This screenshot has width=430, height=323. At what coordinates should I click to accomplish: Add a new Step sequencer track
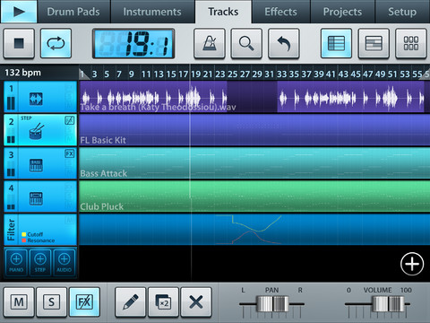pos(40,263)
